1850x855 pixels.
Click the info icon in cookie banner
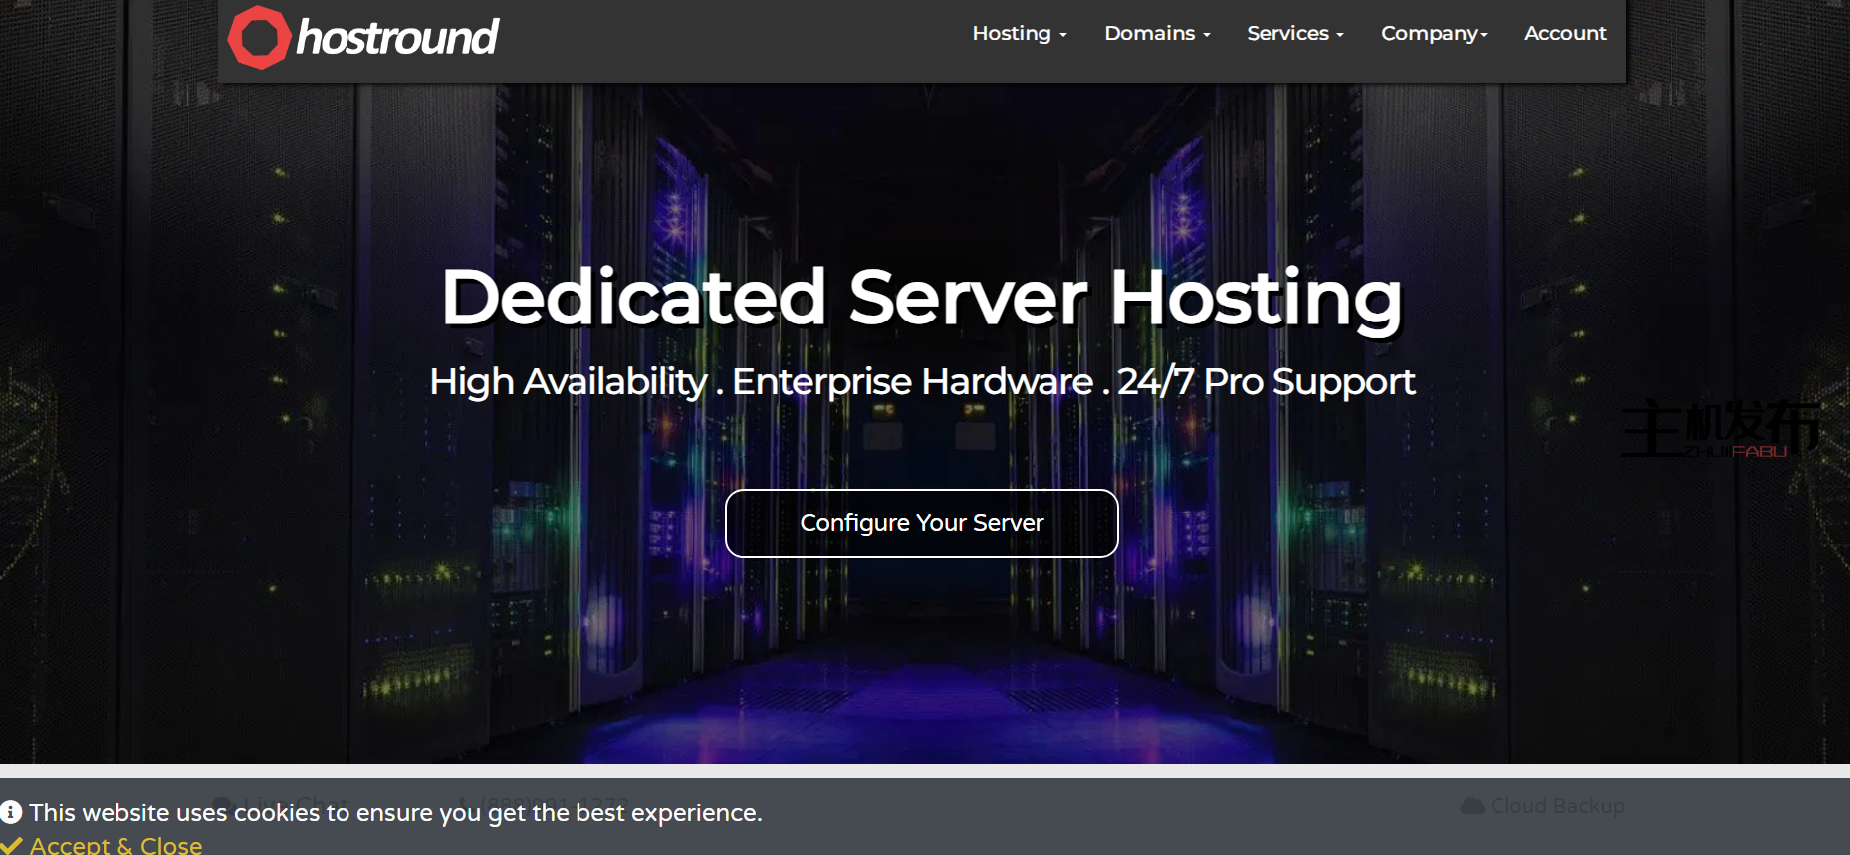(x=11, y=812)
